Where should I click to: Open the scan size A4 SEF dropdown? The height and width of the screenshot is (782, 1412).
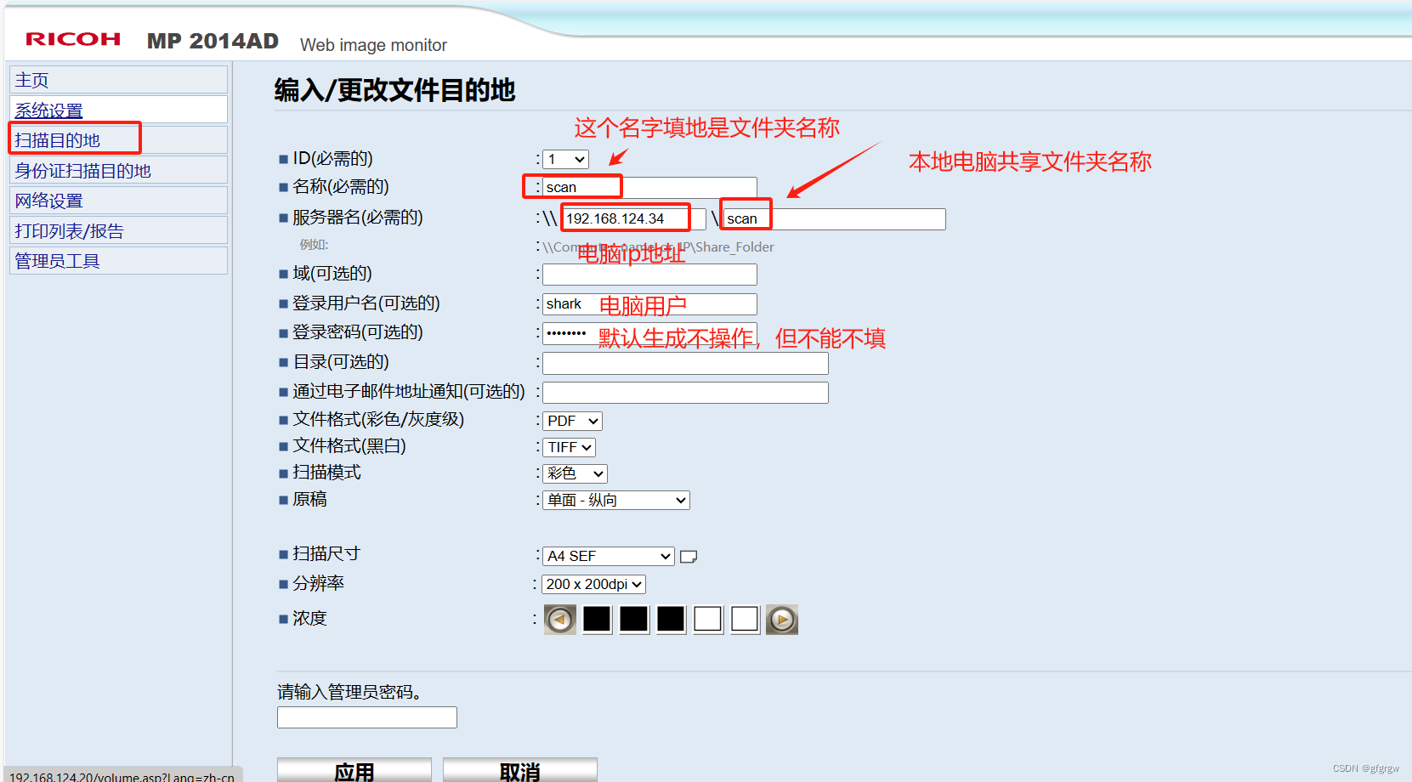click(x=609, y=556)
